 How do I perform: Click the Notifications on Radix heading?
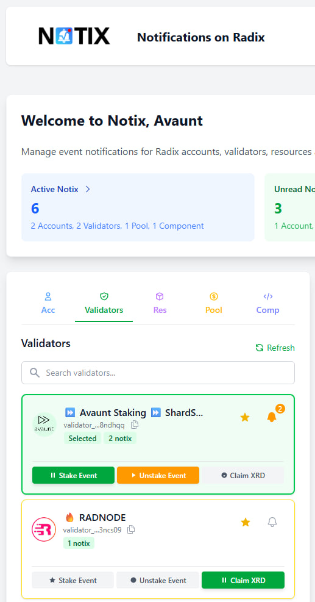point(201,37)
